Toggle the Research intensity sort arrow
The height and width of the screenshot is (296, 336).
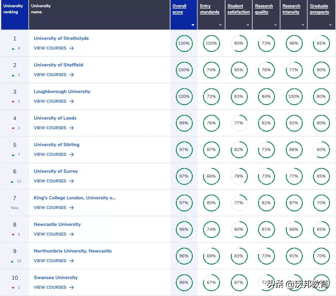(x=303, y=25)
